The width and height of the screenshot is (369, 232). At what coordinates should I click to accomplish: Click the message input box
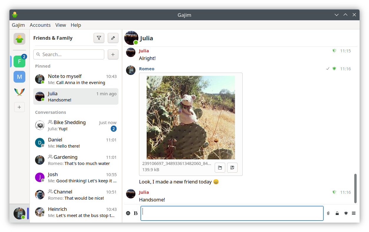[x=232, y=213]
